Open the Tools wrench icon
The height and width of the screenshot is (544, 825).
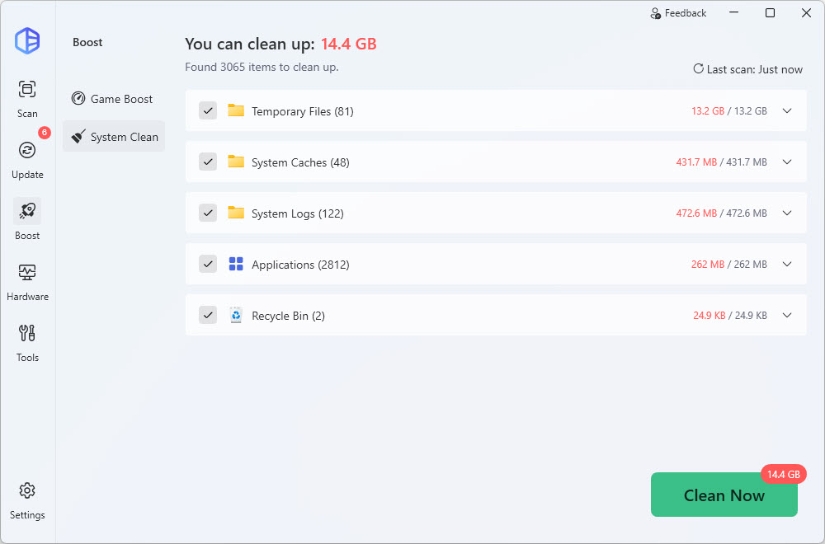(27, 334)
